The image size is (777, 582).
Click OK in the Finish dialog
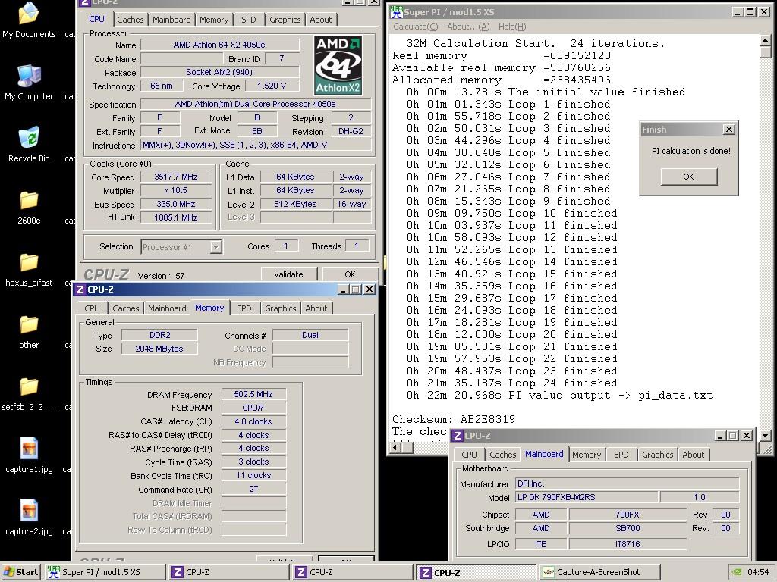[x=689, y=177]
